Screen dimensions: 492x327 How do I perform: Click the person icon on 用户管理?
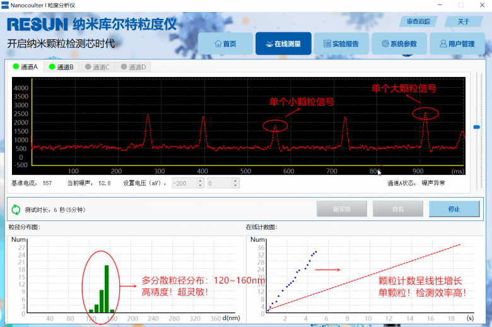pos(443,44)
